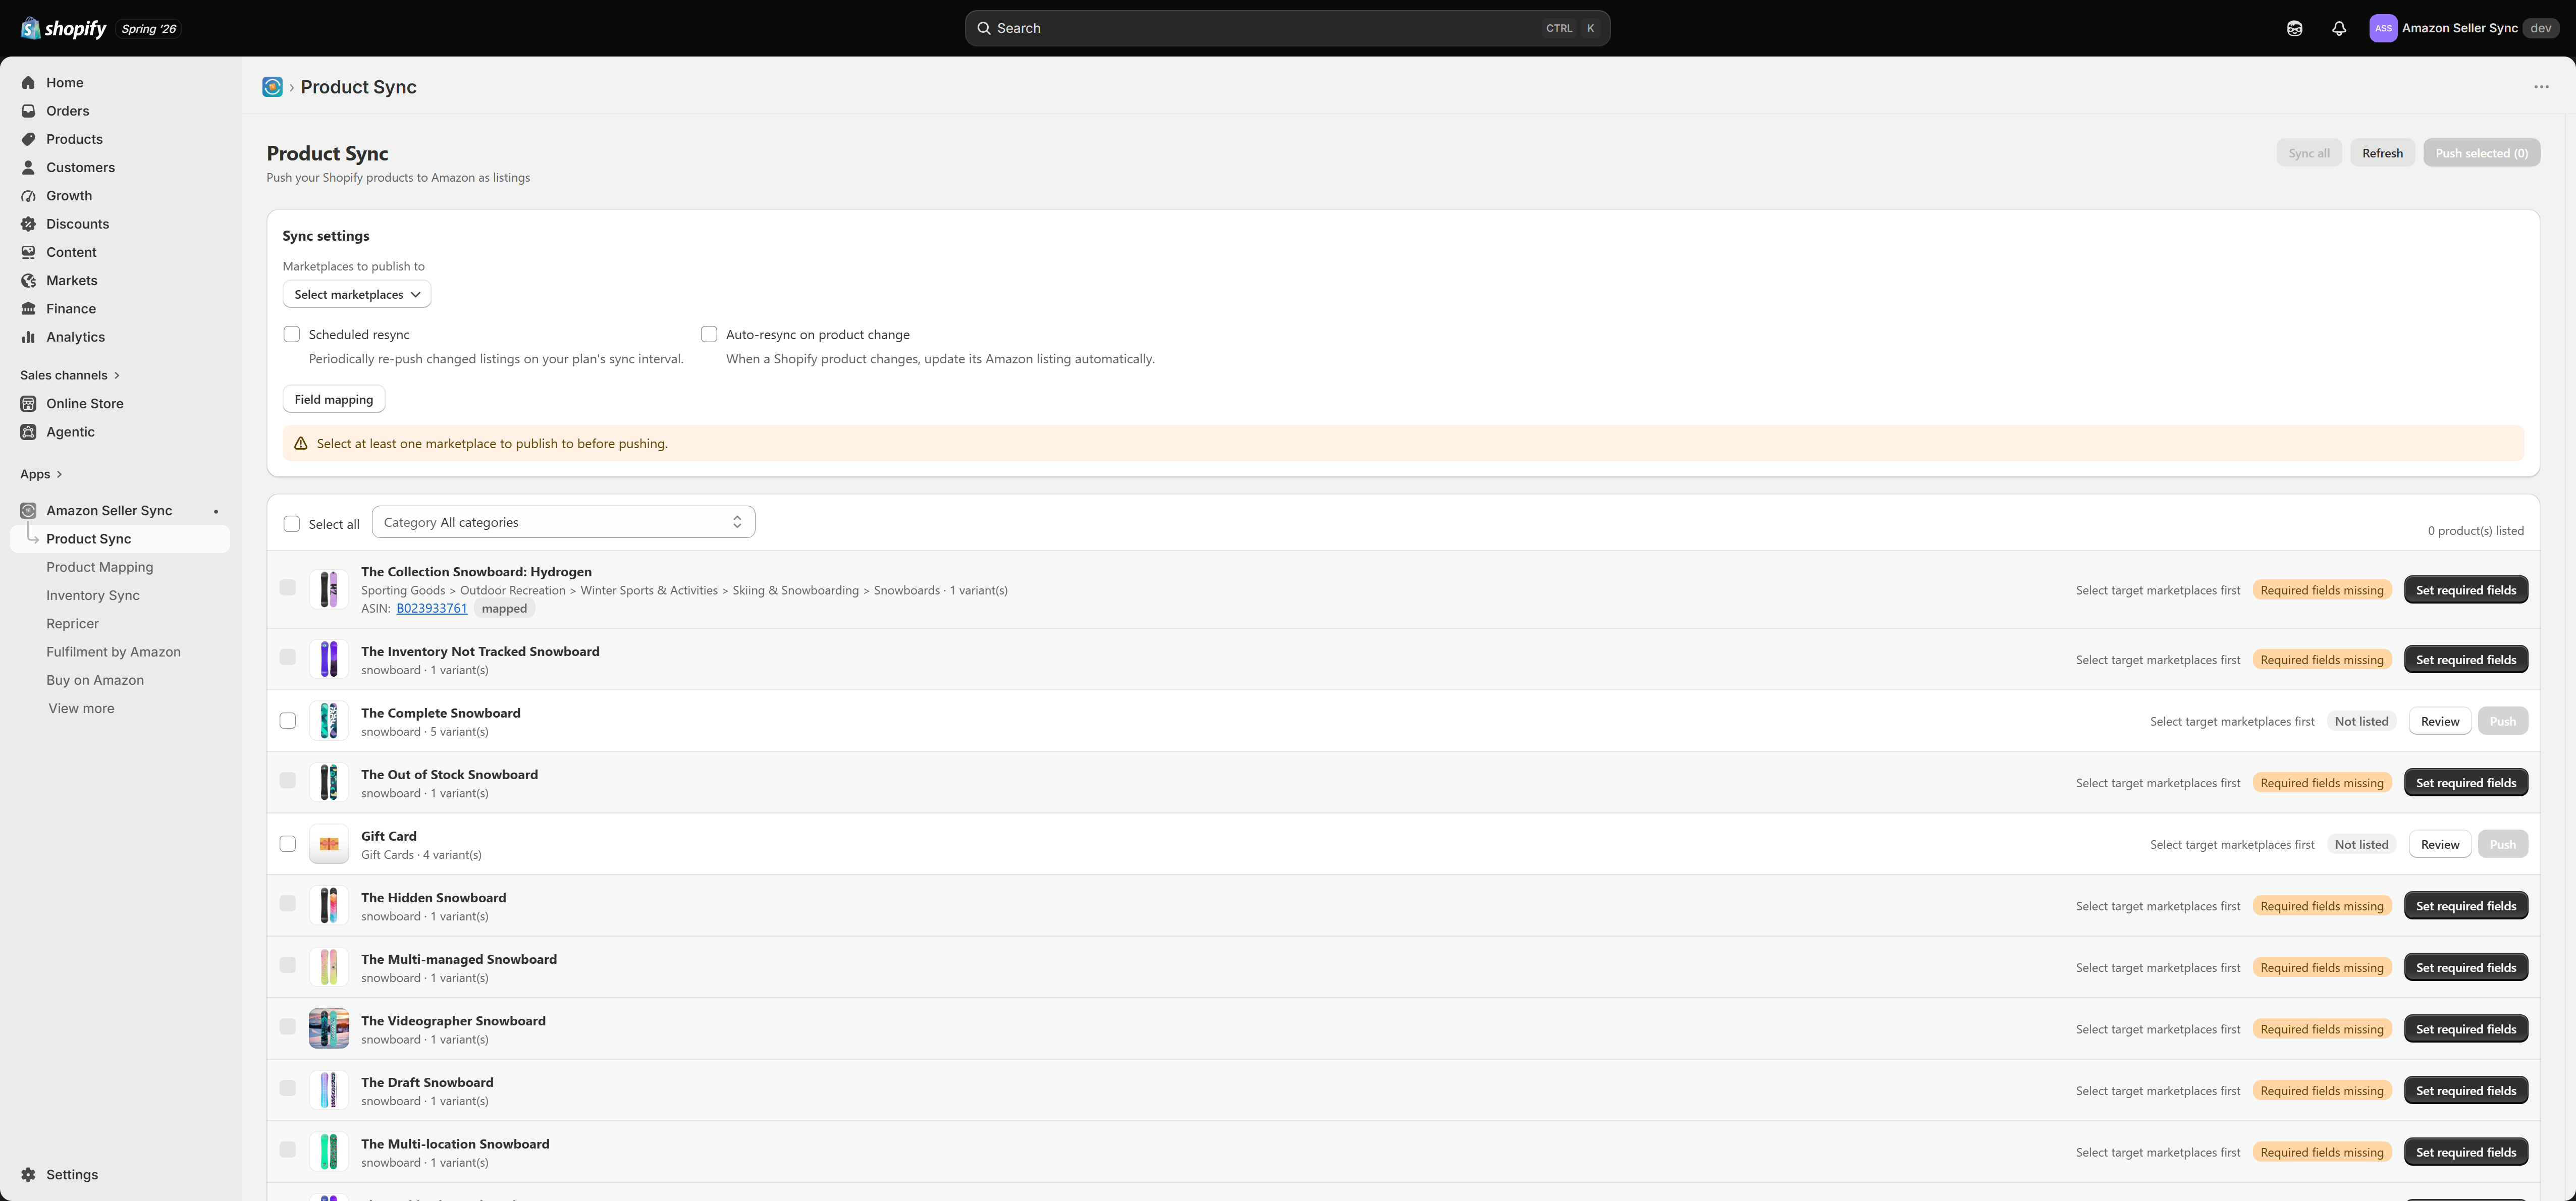The width and height of the screenshot is (2576, 1201).
Task: Check the Hydrogen snowboard row checkbox
Action: pos(288,588)
